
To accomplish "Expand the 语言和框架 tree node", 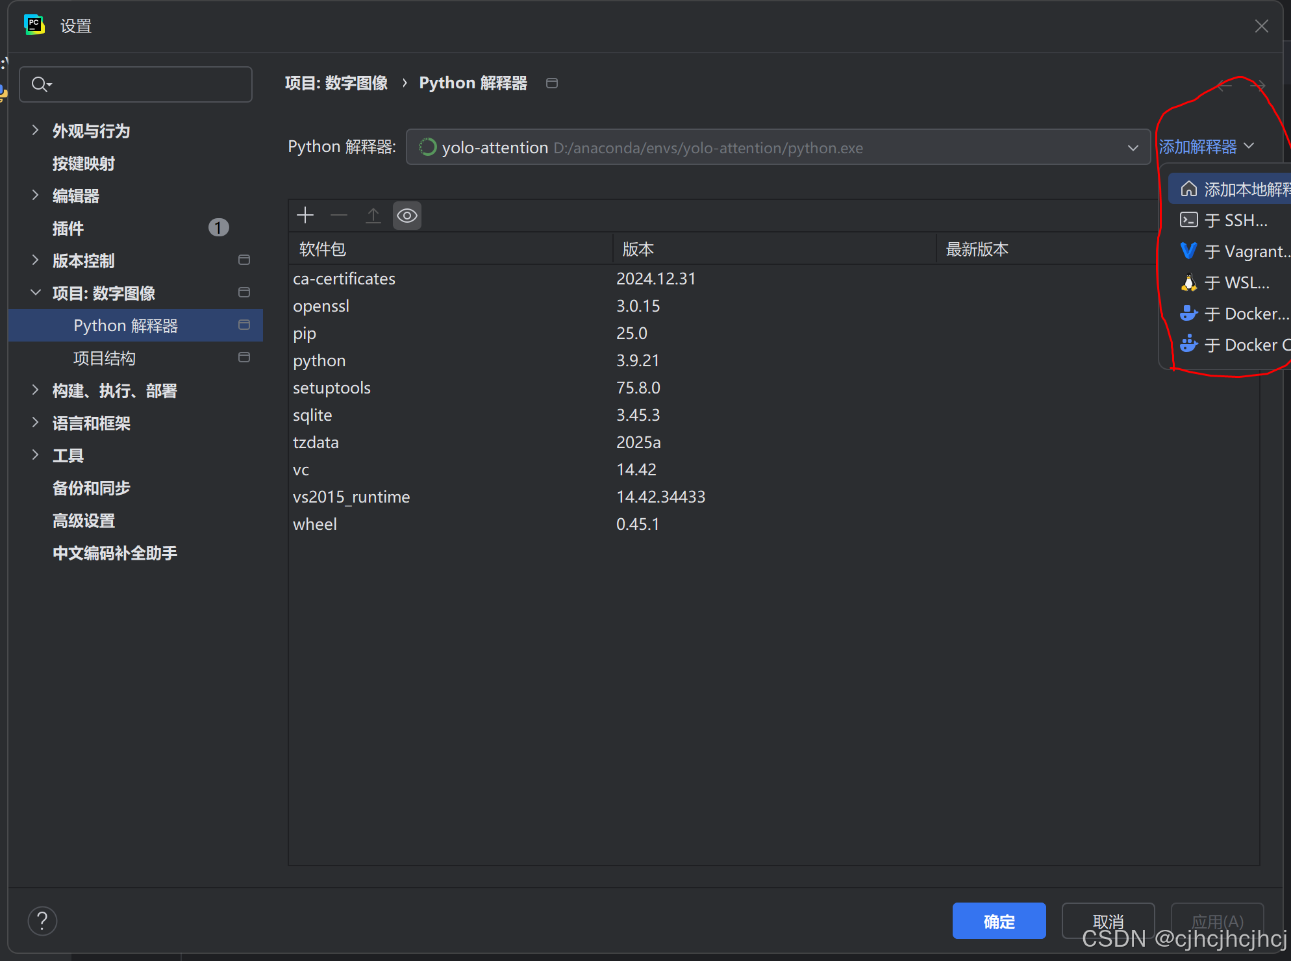I will tap(36, 423).
